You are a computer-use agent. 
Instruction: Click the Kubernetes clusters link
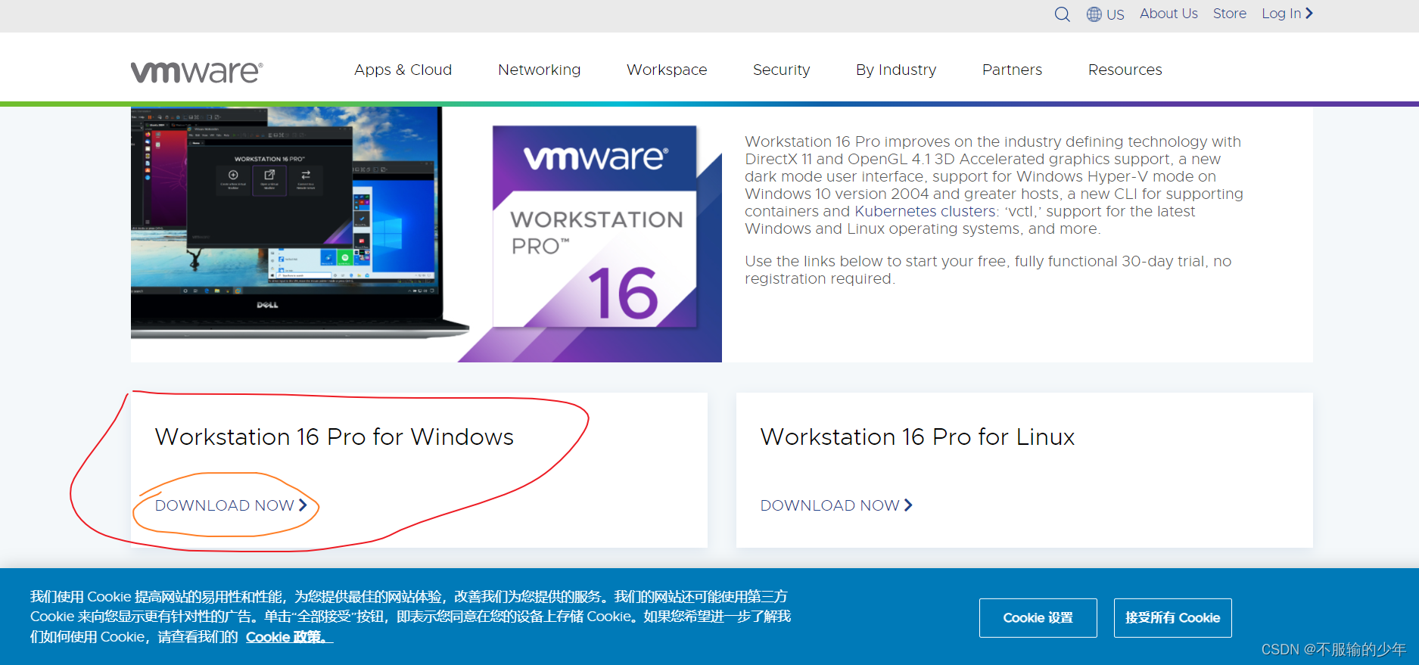click(x=925, y=211)
